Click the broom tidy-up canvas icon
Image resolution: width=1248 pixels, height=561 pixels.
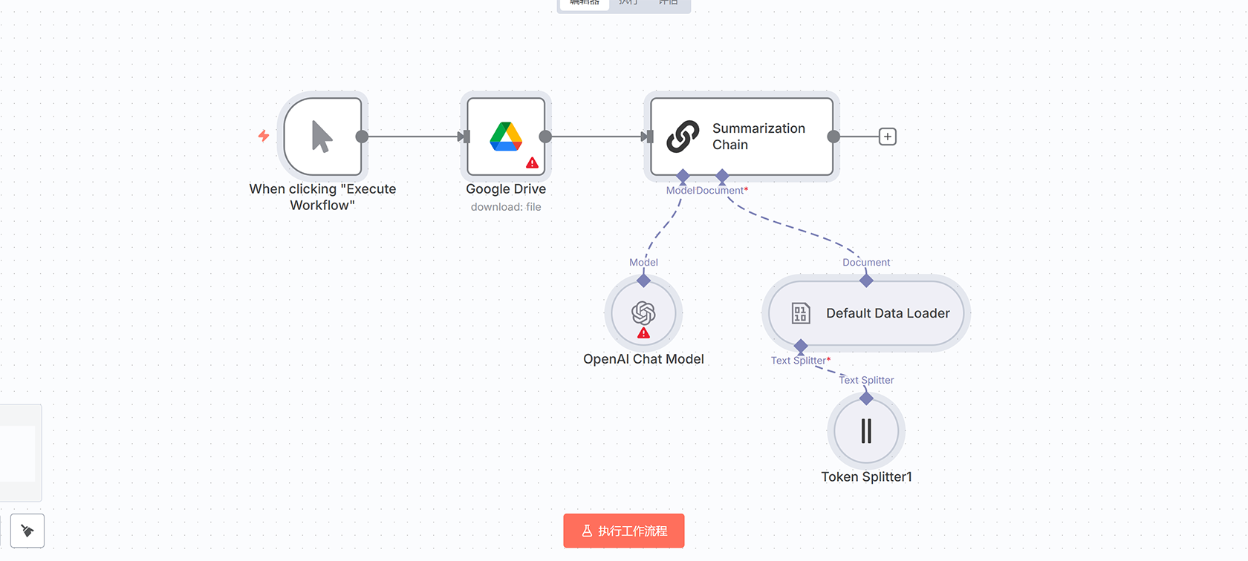(27, 531)
